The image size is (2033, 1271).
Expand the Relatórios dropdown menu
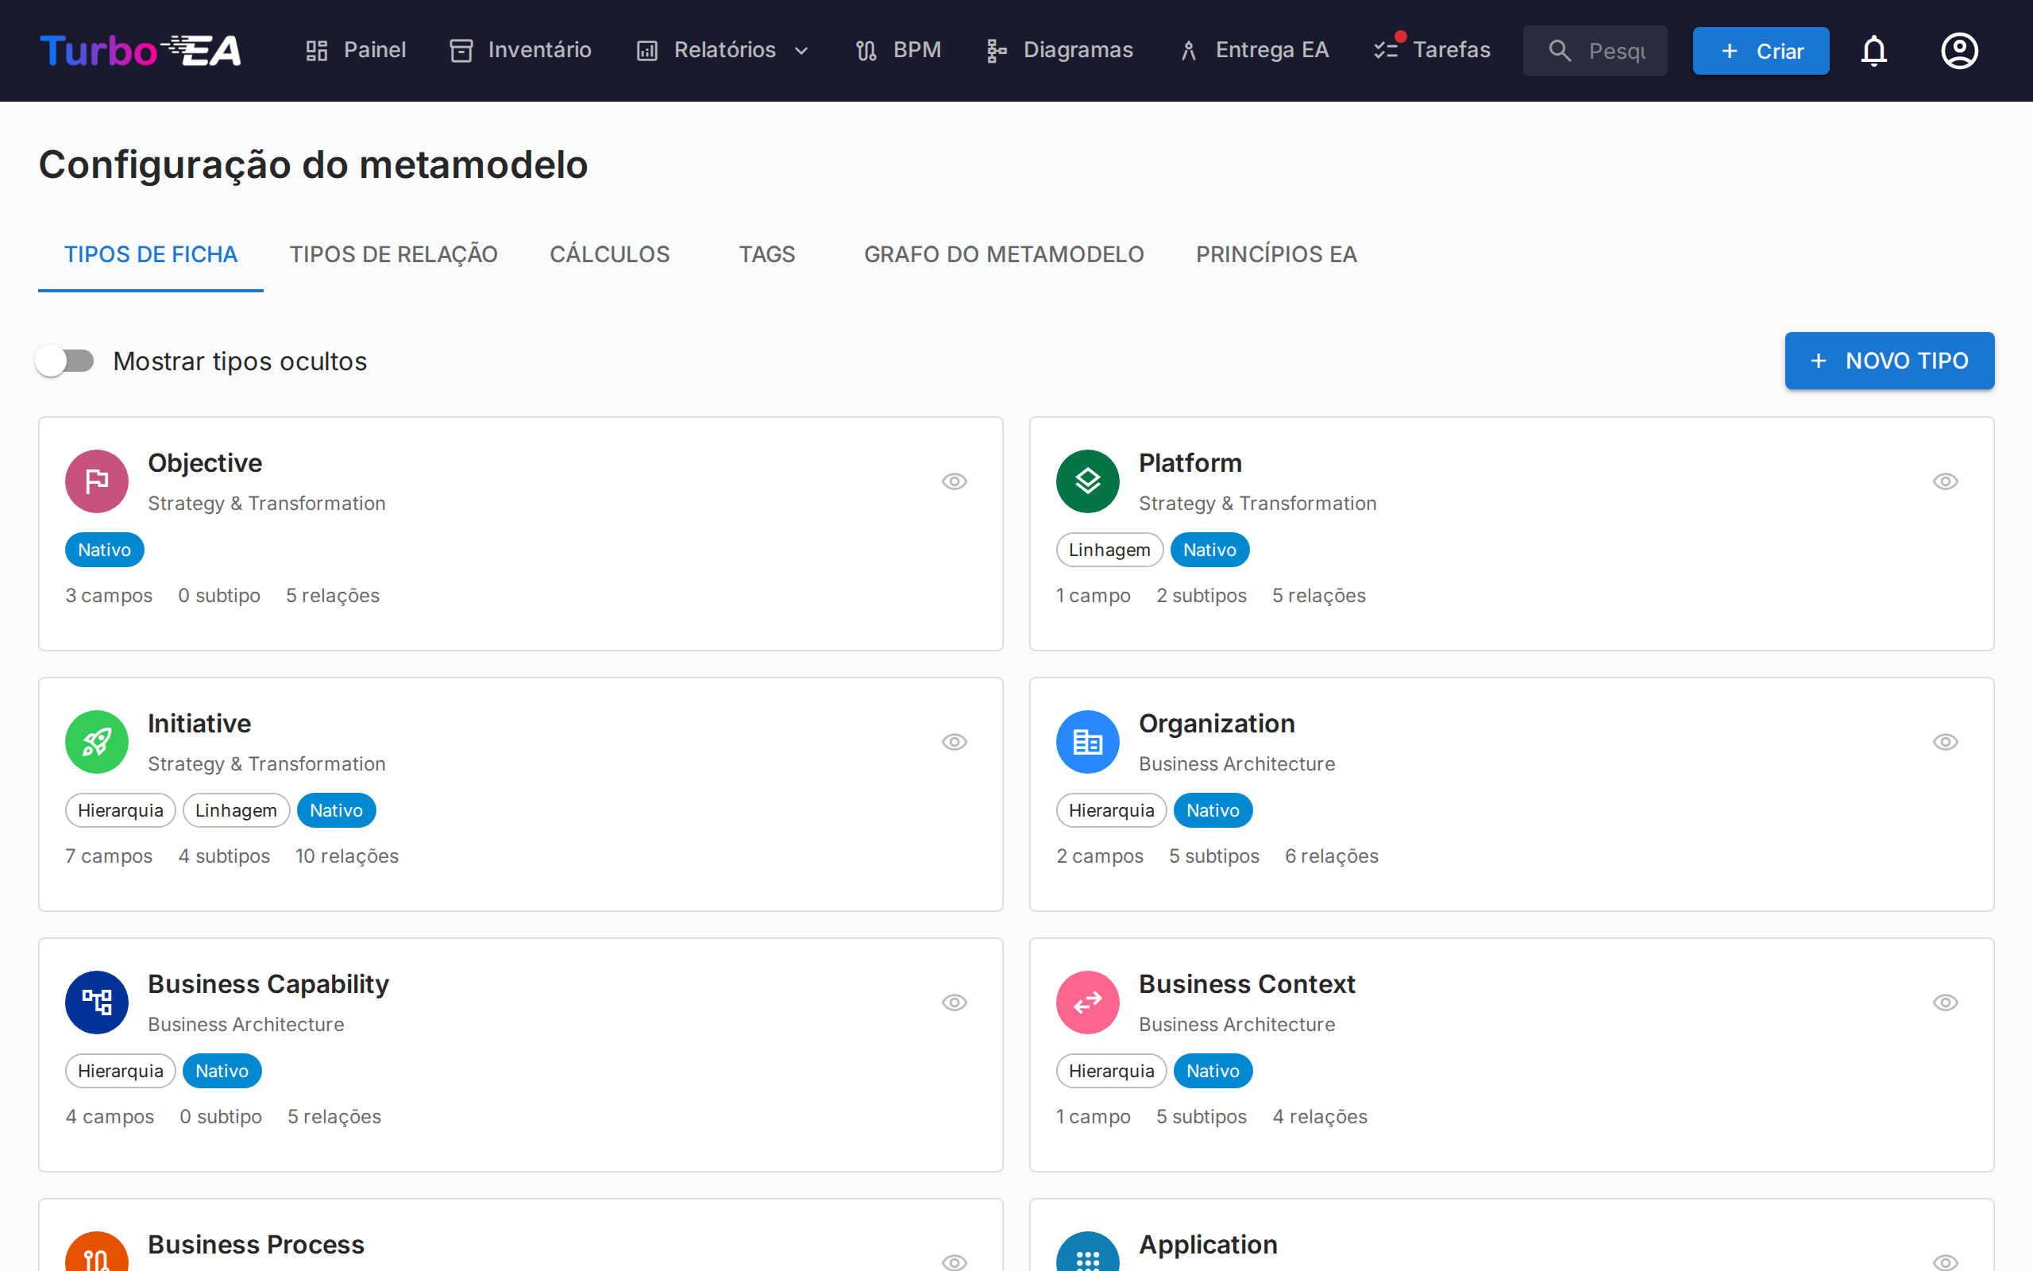[x=721, y=50]
